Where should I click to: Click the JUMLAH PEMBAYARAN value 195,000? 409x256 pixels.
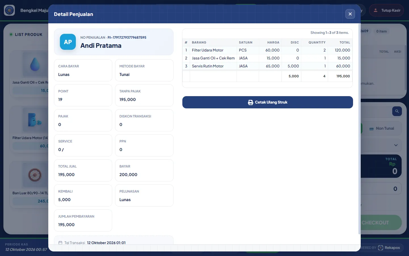click(x=66, y=225)
